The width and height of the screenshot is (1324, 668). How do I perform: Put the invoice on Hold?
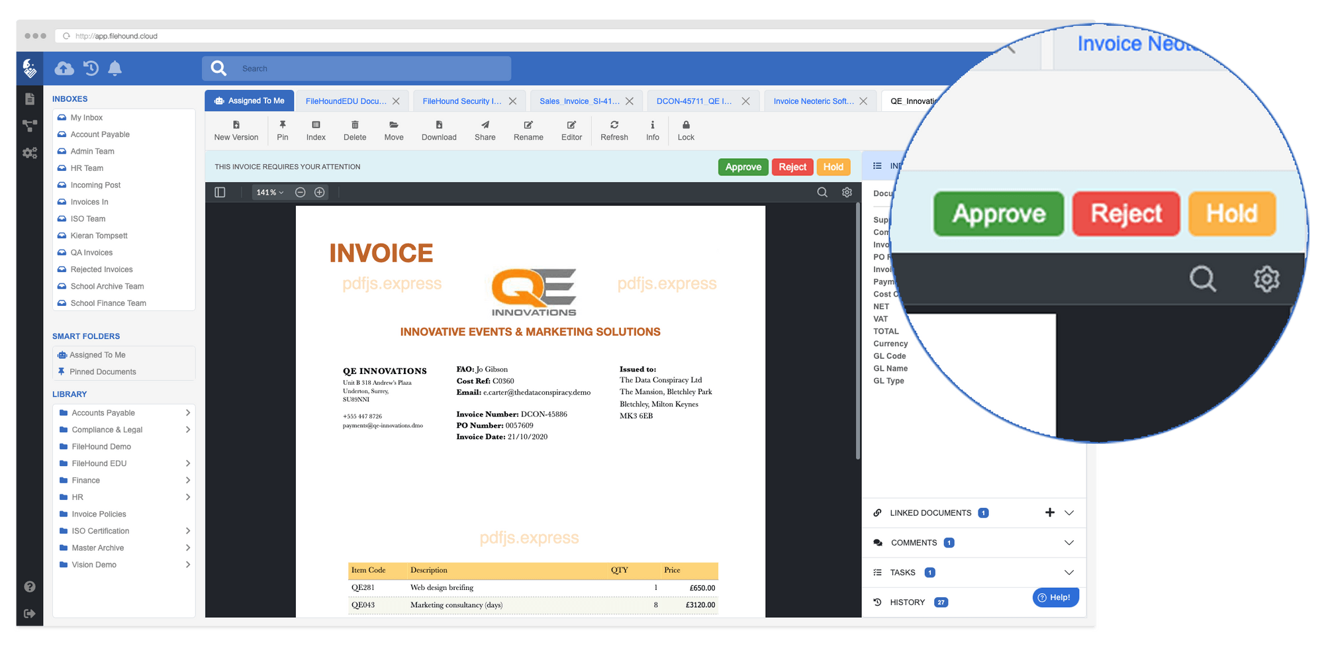[833, 167]
